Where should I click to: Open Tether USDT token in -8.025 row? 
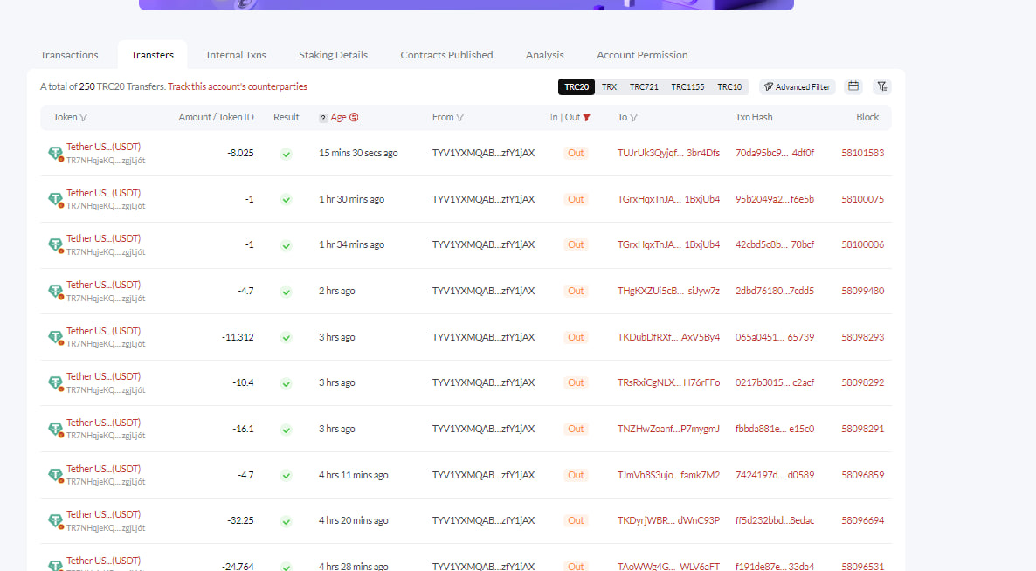tap(103, 147)
